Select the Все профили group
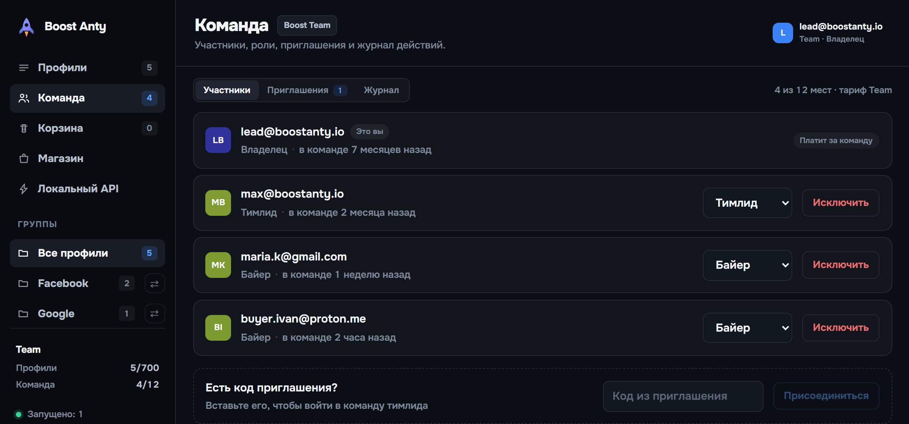The height and width of the screenshot is (424, 909). pos(87,253)
